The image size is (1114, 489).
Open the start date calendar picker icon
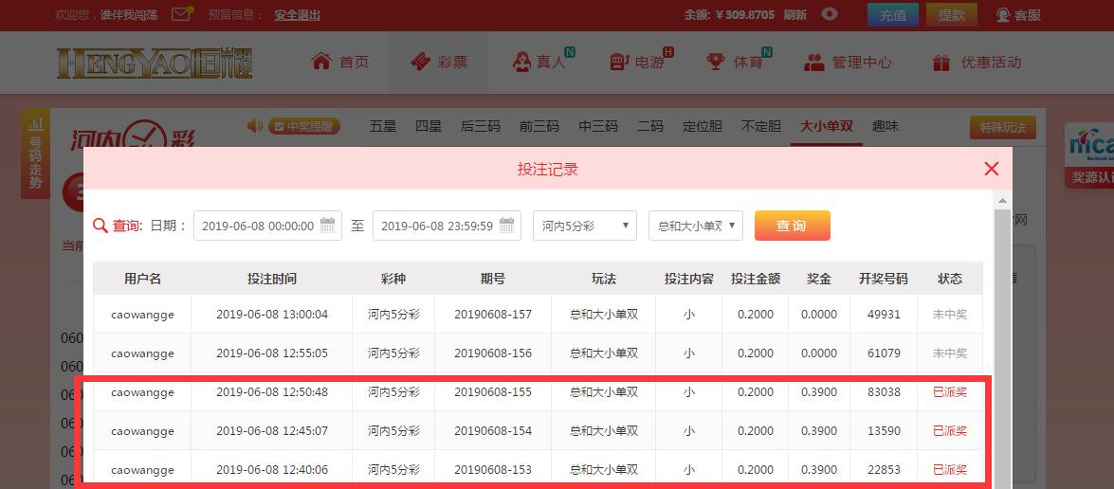(328, 226)
